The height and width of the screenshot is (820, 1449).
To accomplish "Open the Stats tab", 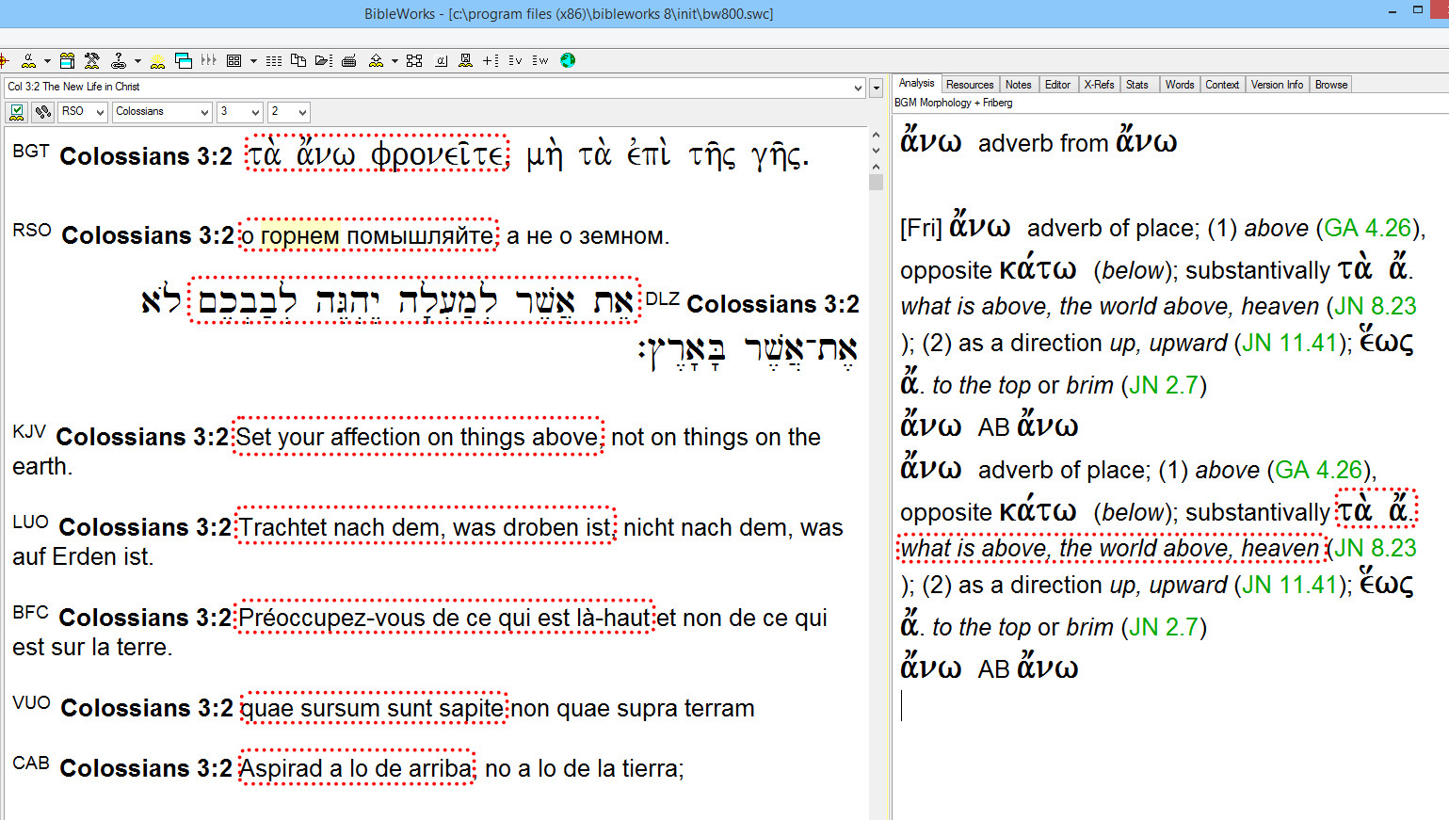I will tap(1137, 85).
